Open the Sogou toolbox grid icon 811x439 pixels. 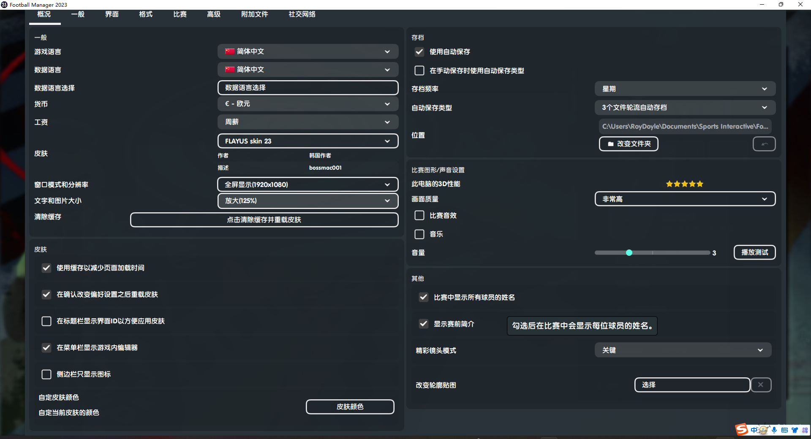tap(805, 430)
